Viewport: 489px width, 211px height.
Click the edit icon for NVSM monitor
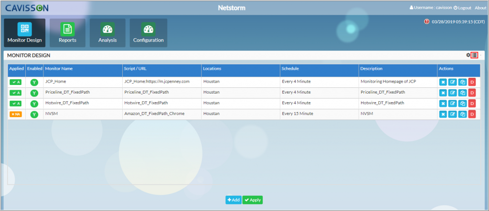point(453,115)
